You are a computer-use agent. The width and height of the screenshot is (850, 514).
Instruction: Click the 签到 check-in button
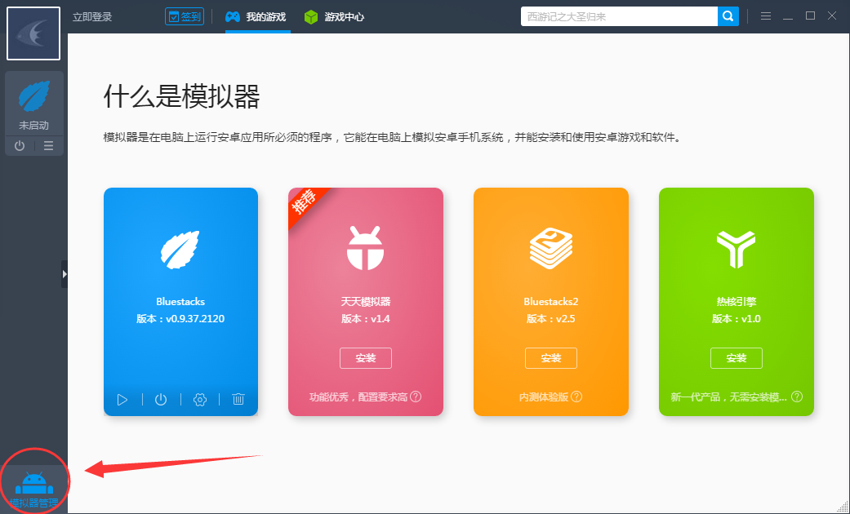coord(184,16)
